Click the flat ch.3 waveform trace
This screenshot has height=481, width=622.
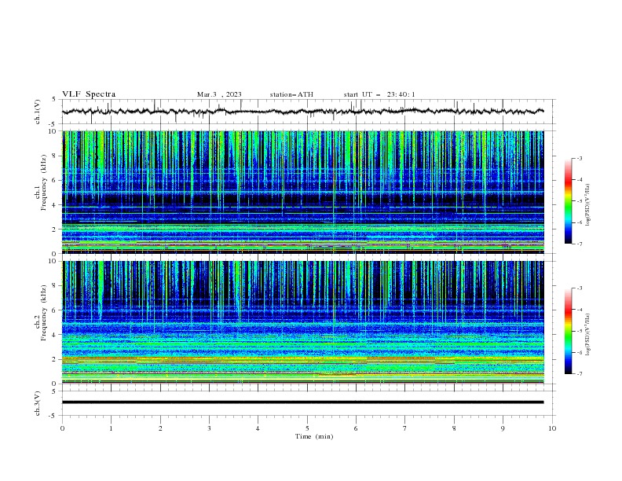[302, 402]
